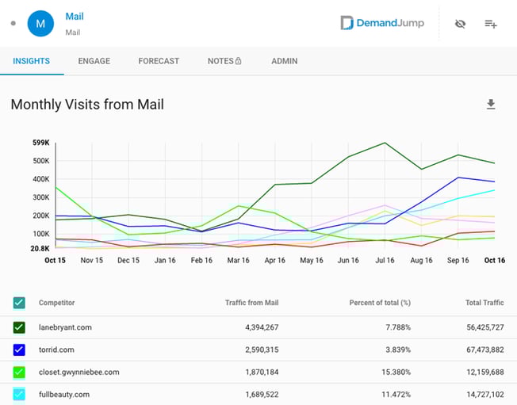Click the Oct 16 axis label
517x405 pixels.
point(495,260)
